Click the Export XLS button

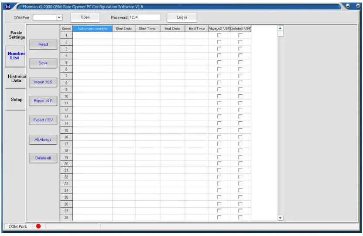click(43, 101)
